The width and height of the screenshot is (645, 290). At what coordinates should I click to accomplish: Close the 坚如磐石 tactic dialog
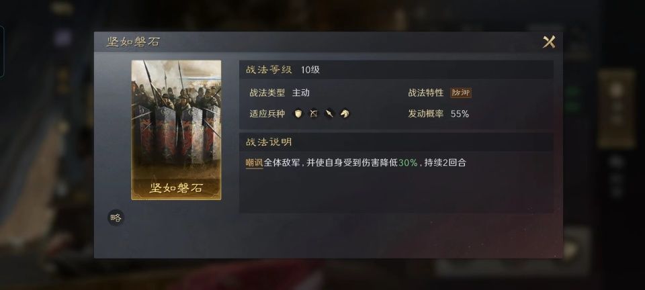549,42
